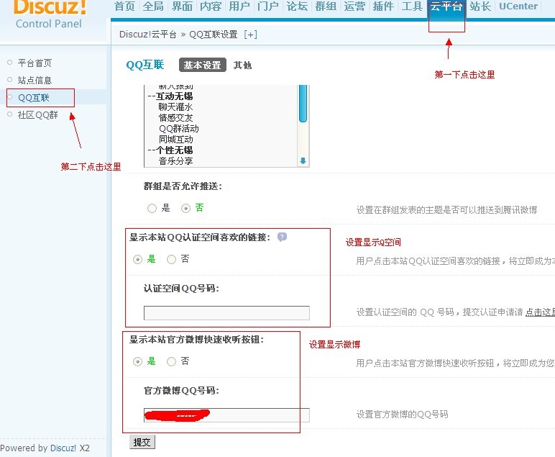
Task: Select 同城互动 forum in list
Action: pyautogui.click(x=175, y=139)
